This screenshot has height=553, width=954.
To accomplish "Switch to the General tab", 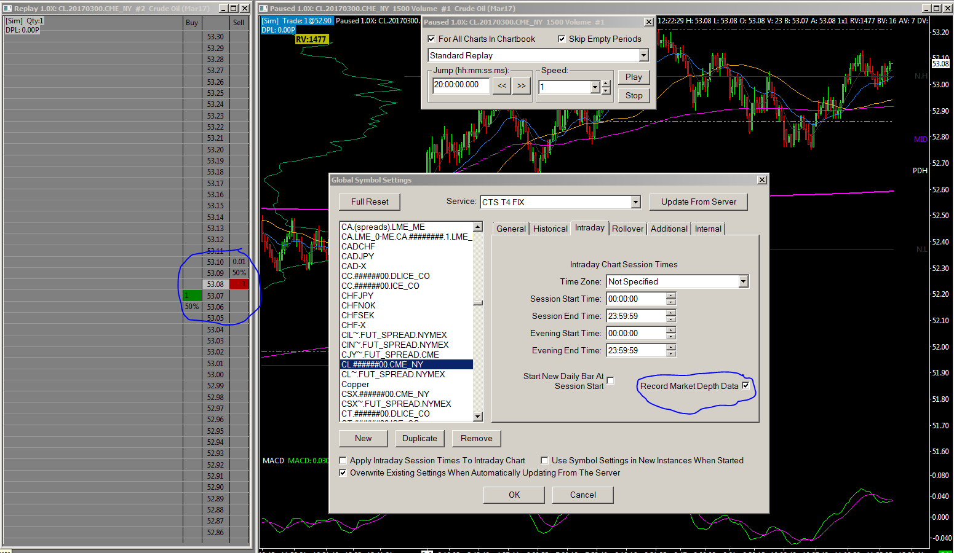I will [511, 229].
